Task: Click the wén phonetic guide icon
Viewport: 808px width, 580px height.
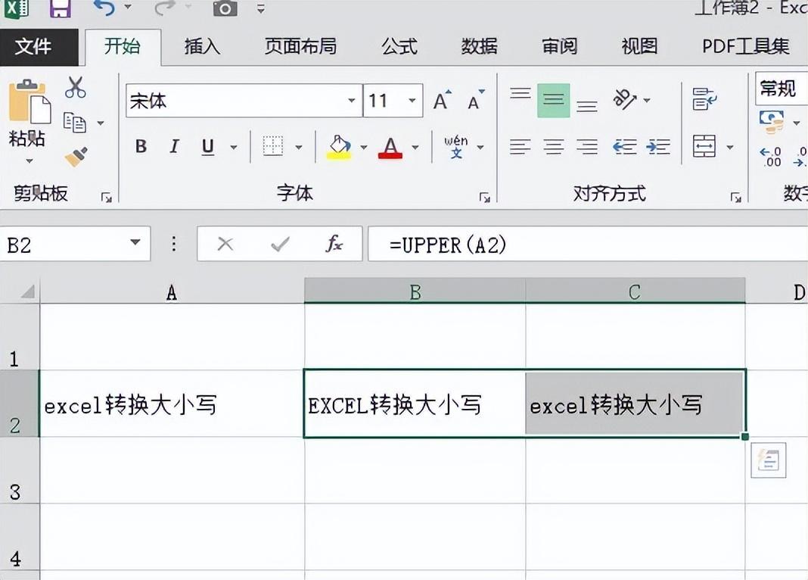Action: pyautogui.click(x=456, y=147)
